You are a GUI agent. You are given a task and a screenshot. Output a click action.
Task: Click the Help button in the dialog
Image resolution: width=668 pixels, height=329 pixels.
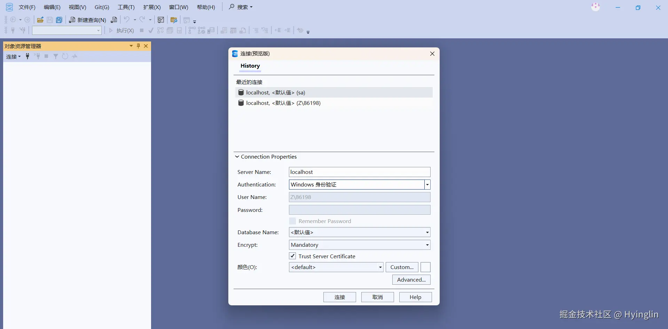pos(415,297)
